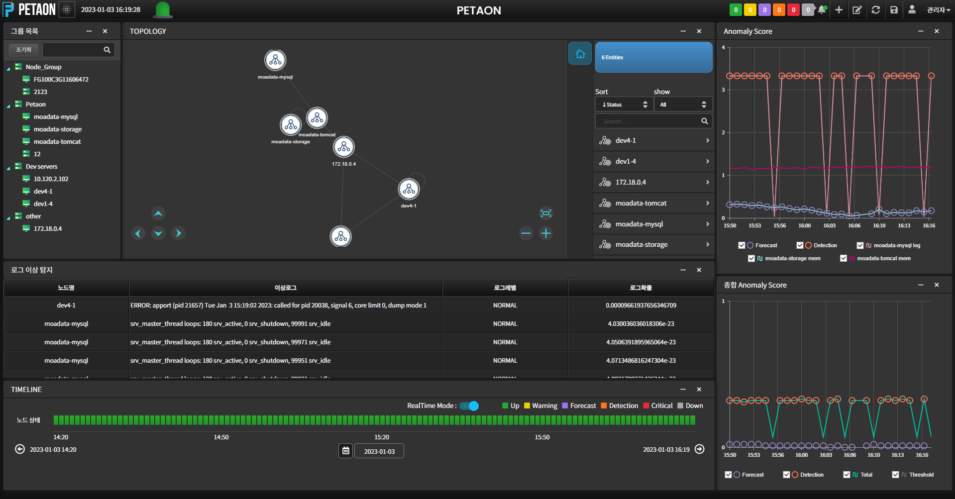This screenshot has height=499, width=955.
Task: Pan topology up with the up arrow
Action: [x=158, y=213]
